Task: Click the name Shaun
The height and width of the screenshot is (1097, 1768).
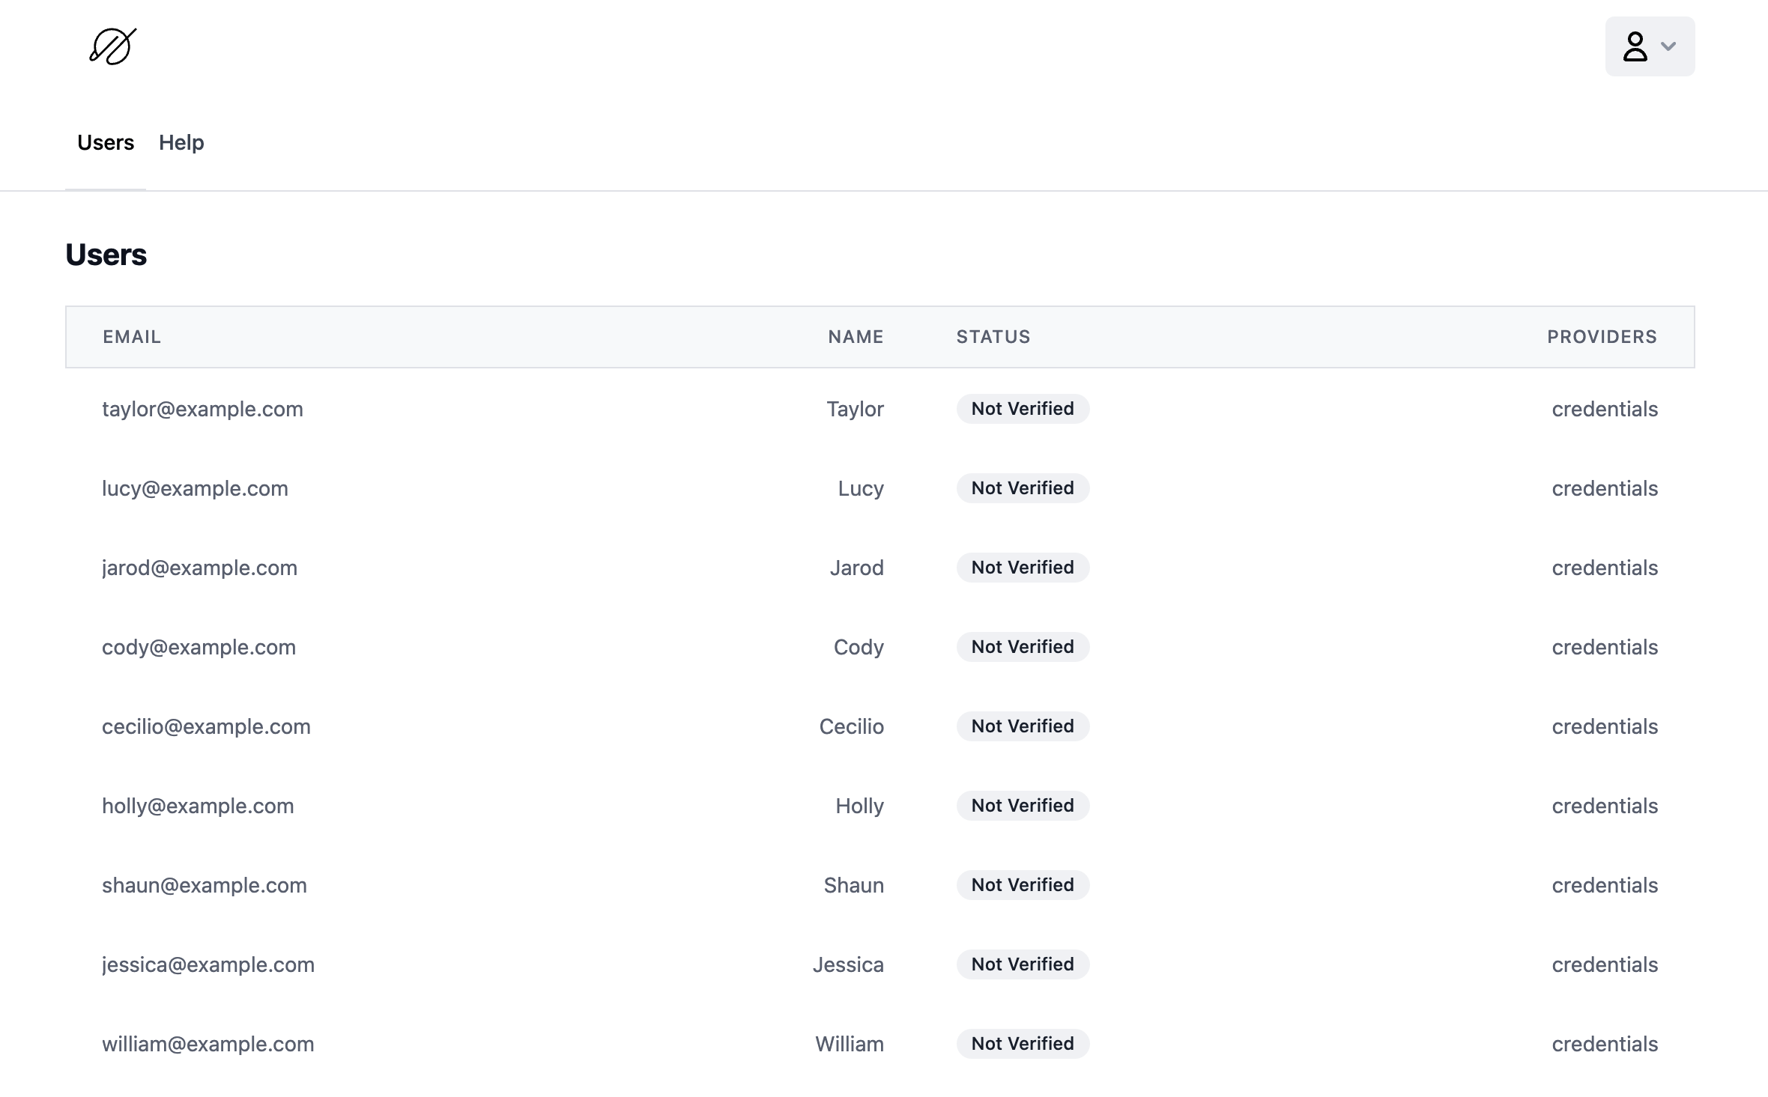Action: 854,885
